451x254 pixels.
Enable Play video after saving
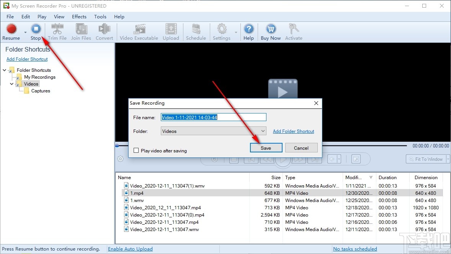click(136, 150)
